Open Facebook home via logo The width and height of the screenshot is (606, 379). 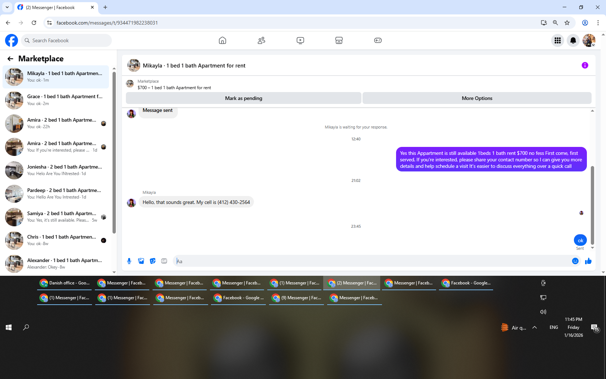12,40
